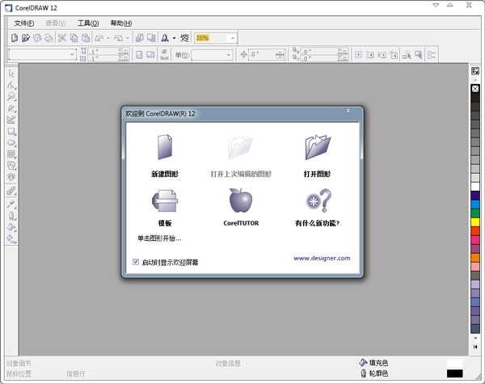Image resolution: width=485 pixels, height=384 pixels.
Task: Select the Pick tool in the toolbox
Action: (11, 73)
